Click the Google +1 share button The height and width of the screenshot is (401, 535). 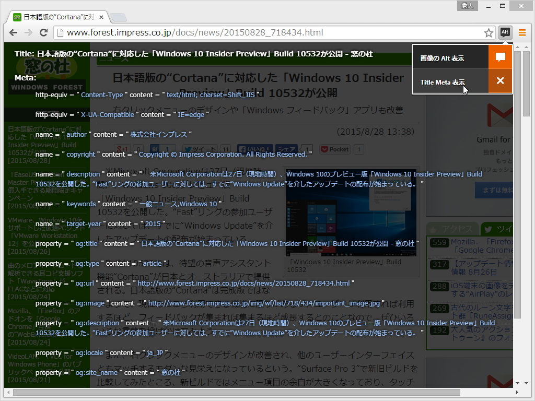coord(122,149)
